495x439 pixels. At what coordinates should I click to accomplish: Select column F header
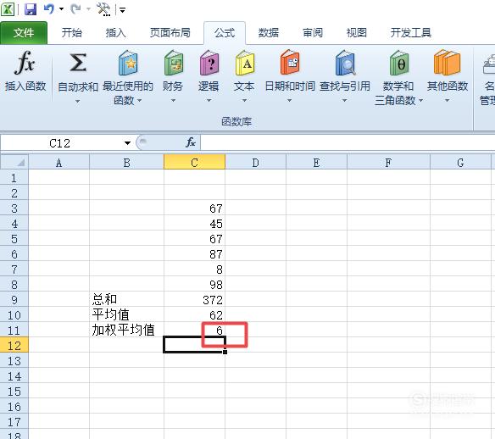coord(388,162)
